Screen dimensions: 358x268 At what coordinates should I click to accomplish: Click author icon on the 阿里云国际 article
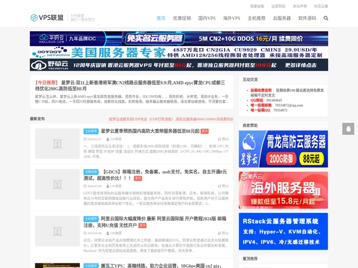click(x=107, y=233)
